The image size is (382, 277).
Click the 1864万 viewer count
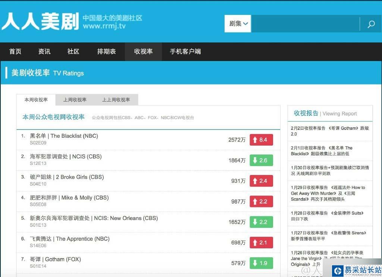(x=237, y=160)
